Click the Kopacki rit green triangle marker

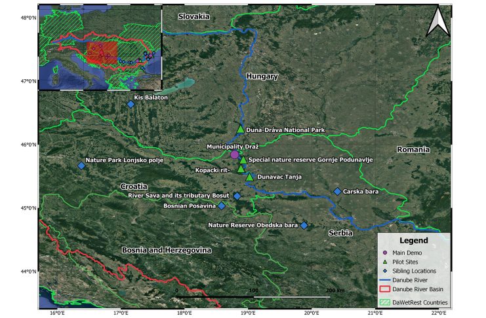click(241, 169)
